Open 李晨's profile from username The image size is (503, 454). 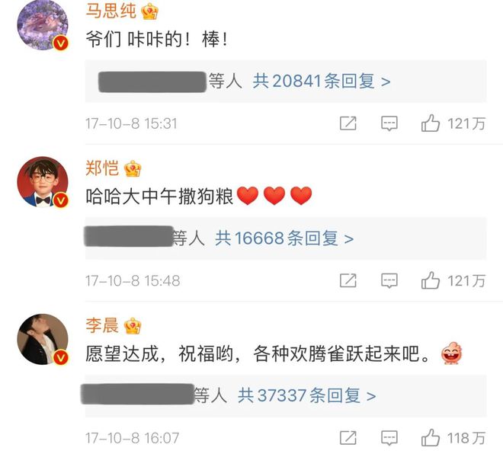[102, 325]
